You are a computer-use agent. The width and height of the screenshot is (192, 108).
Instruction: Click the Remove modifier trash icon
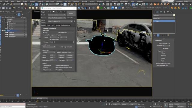point(168,35)
